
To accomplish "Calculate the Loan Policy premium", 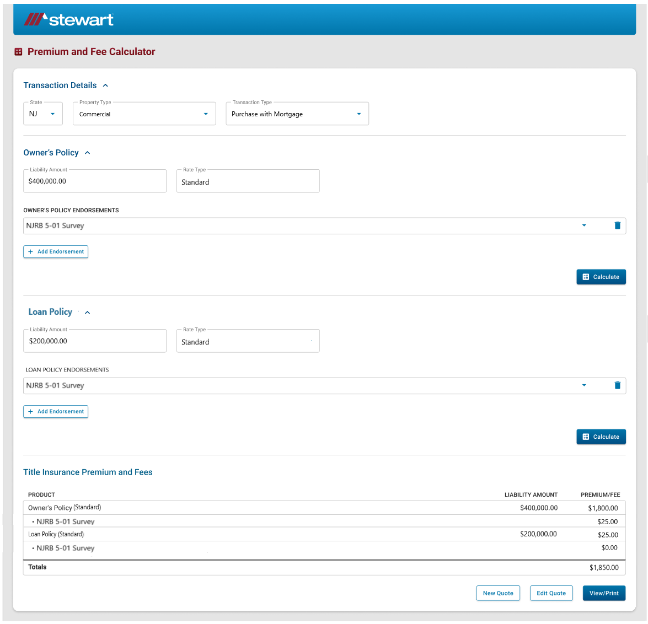I will click(601, 437).
